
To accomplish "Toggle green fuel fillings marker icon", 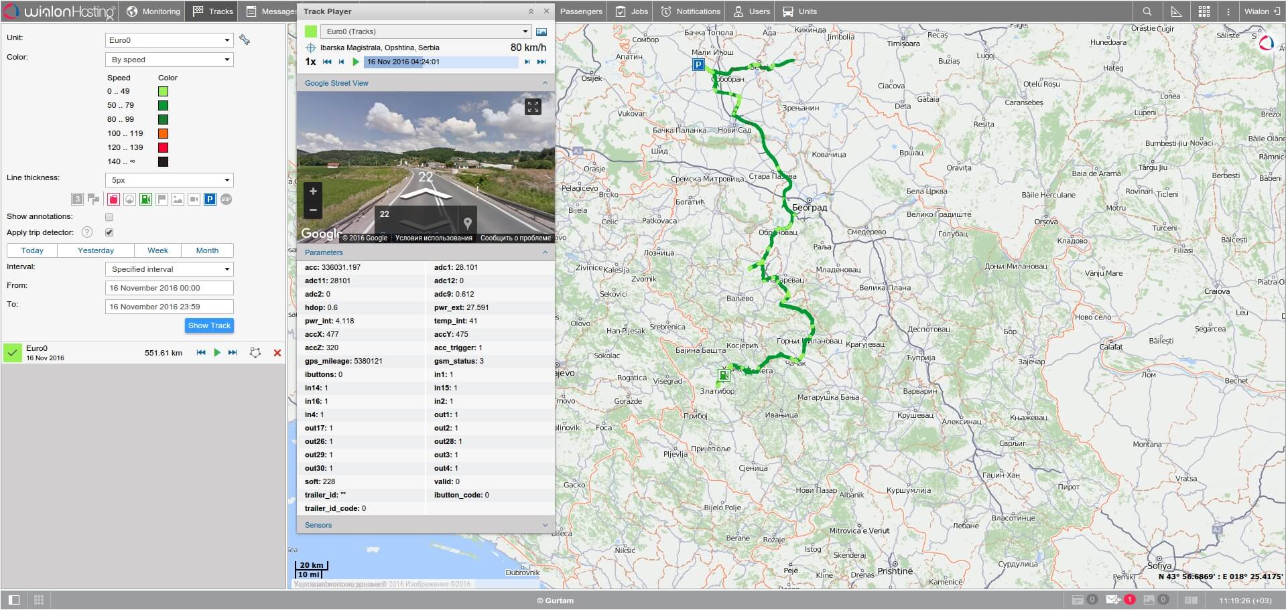I will [145, 200].
